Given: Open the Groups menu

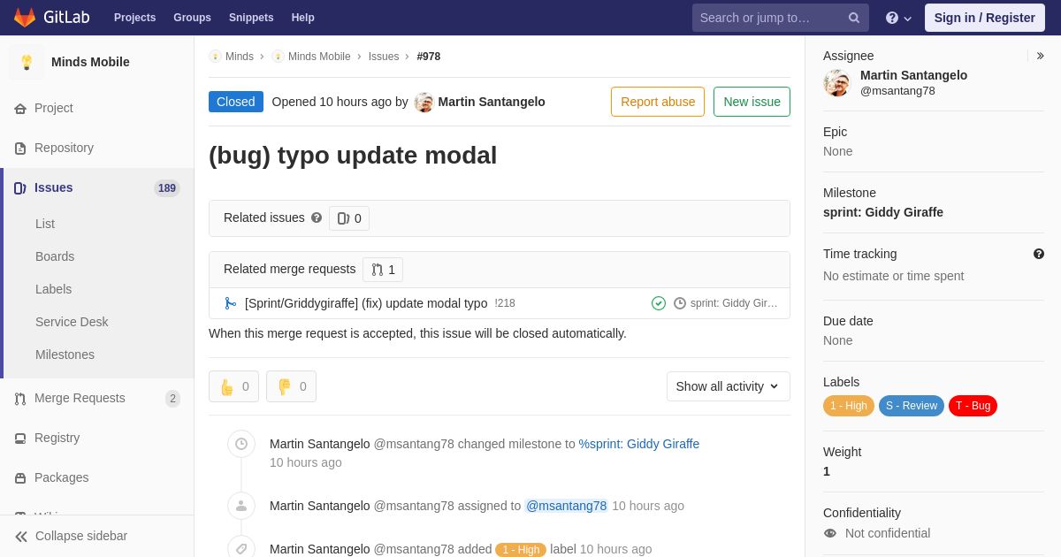Looking at the screenshot, I should pyautogui.click(x=192, y=18).
